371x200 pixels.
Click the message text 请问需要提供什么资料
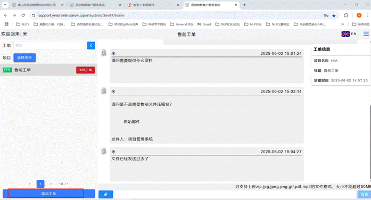pyautogui.click(x=132, y=61)
